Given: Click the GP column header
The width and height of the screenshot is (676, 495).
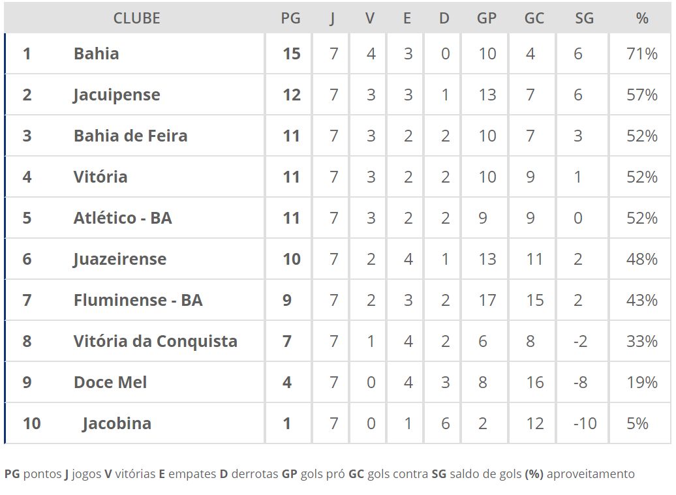Looking at the screenshot, I should coord(487,18).
